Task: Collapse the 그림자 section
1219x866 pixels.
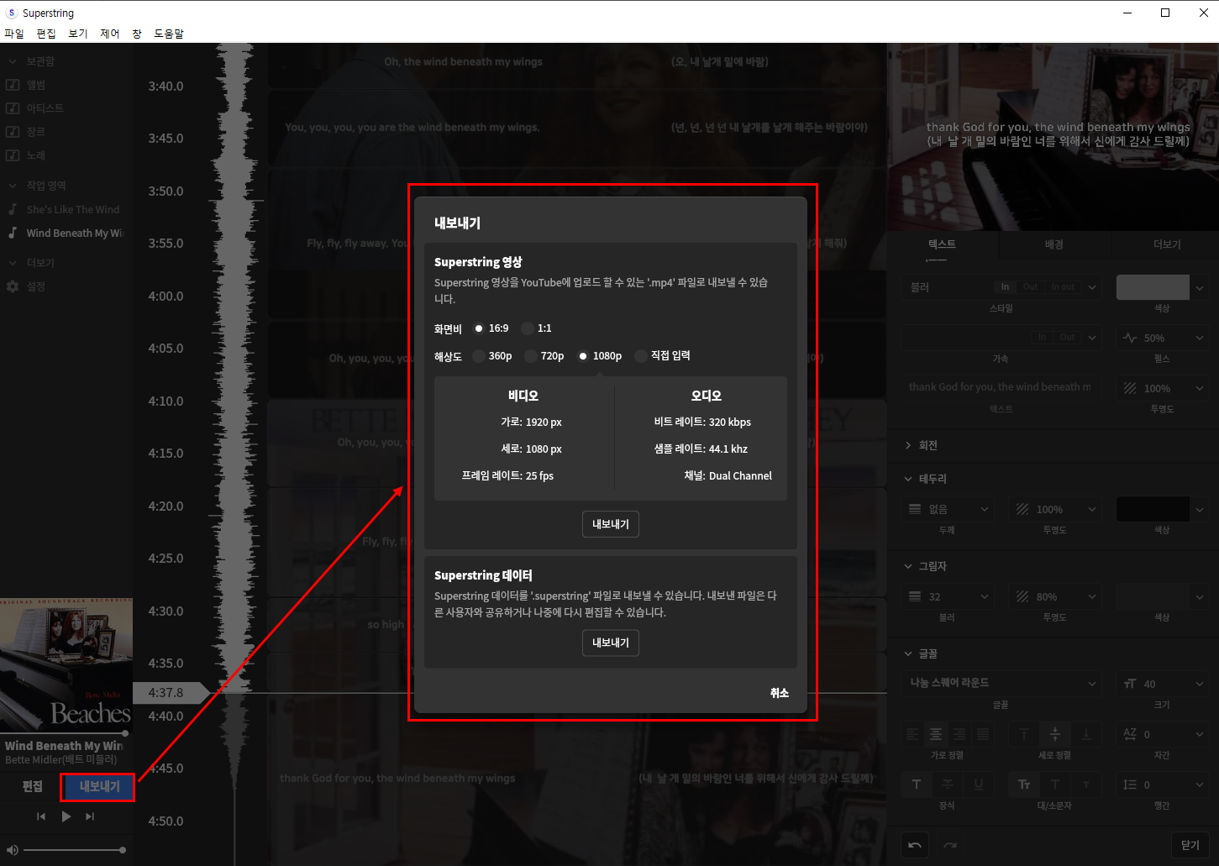Action: click(x=908, y=566)
